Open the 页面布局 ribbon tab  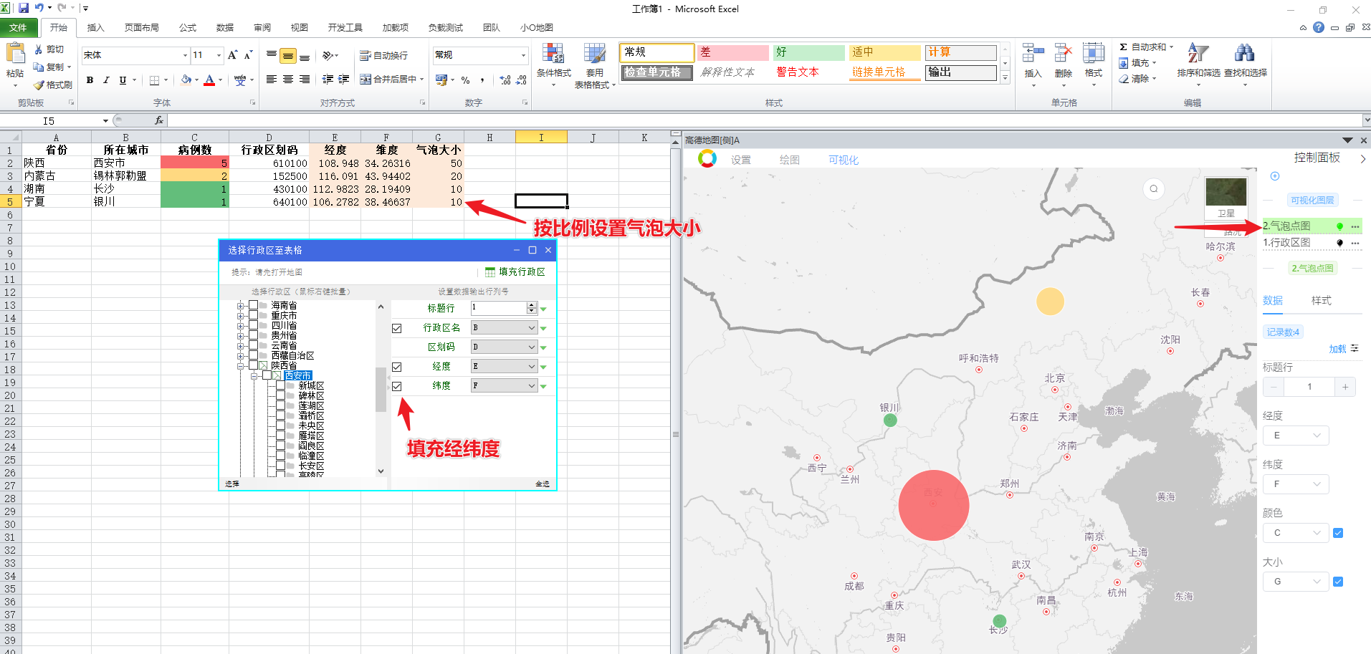(x=141, y=28)
